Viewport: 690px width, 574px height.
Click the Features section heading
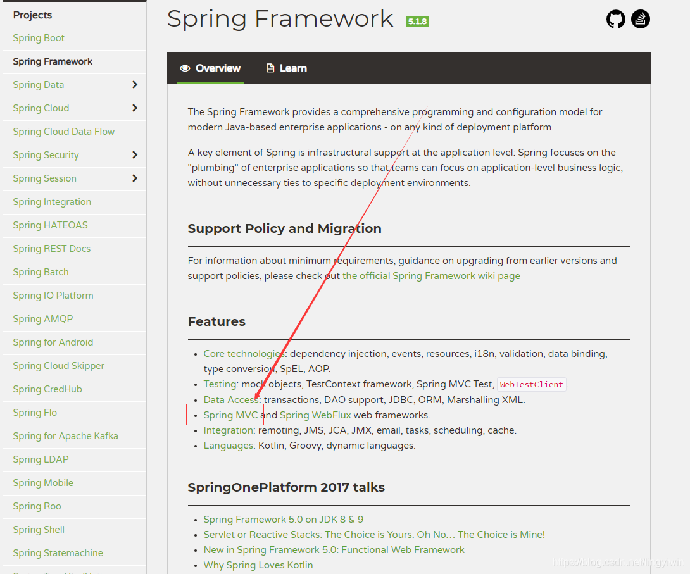pyautogui.click(x=216, y=321)
